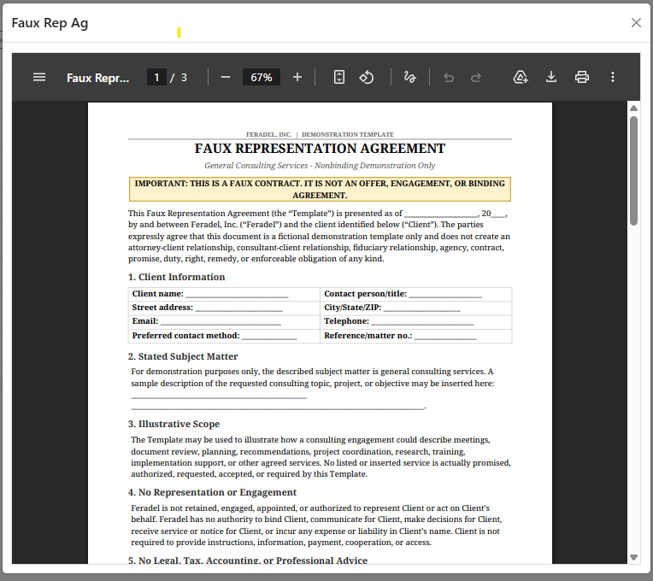Image resolution: width=653 pixels, height=581 pixels.
Task: Print the PDF document
Action: point(582,78)
